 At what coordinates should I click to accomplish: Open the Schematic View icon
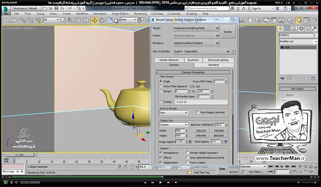click(x=281, y=20)
